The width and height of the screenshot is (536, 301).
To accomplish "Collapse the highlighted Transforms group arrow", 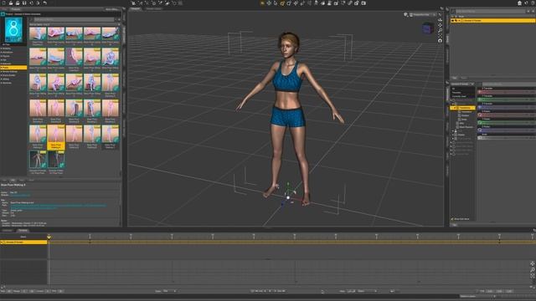I will coord(454,108).
